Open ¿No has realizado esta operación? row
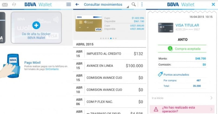 (x=182, y=109)
